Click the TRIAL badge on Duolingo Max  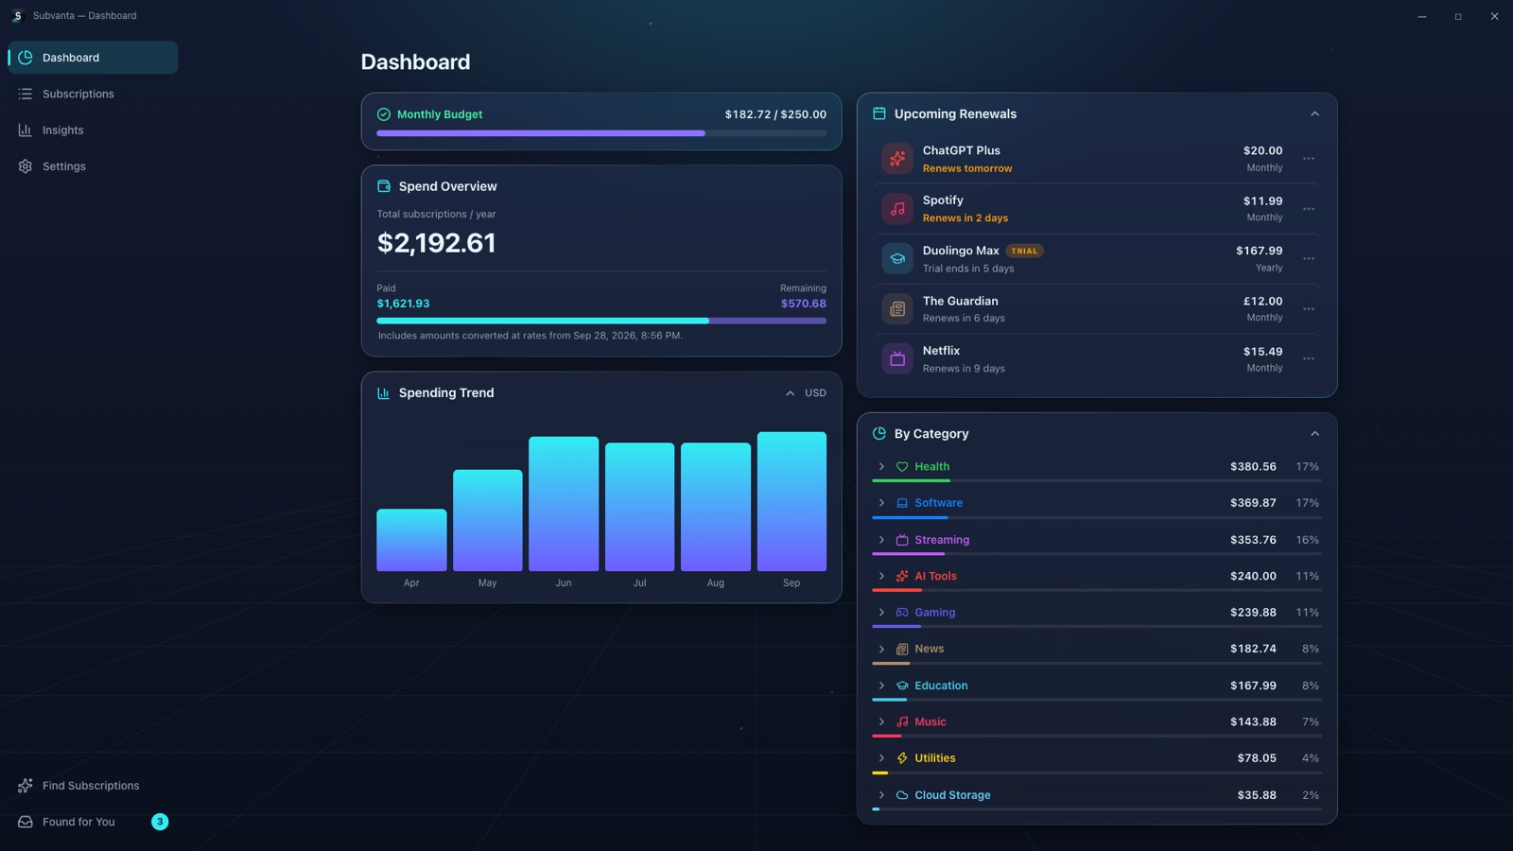pos(1024,251)
